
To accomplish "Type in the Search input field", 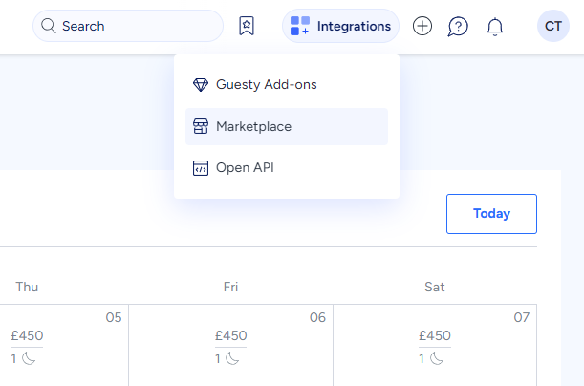I will [139, 26].
